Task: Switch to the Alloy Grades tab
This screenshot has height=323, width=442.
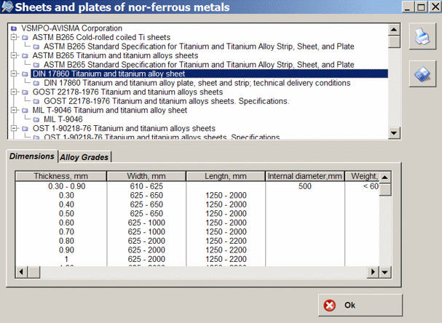Action: coord(84,157)
